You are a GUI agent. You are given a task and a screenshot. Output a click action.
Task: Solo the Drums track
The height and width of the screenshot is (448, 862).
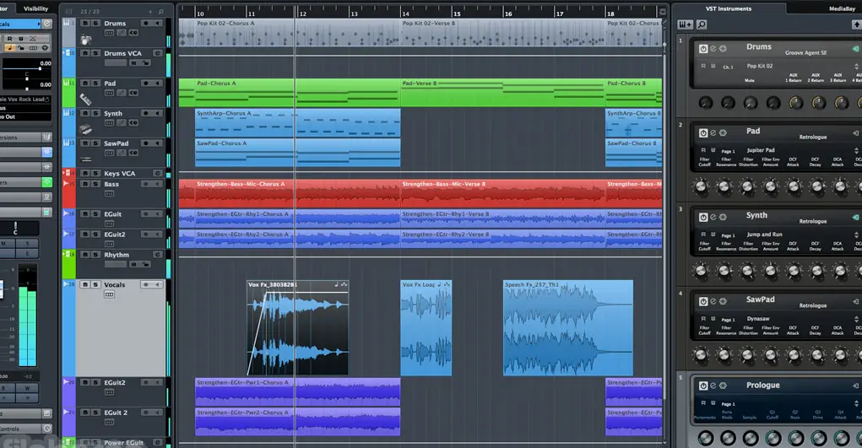point(95,23)
